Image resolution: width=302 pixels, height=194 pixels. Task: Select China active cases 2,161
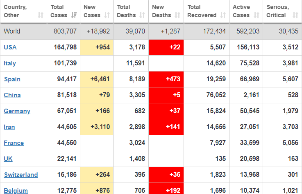pos(251,95)
